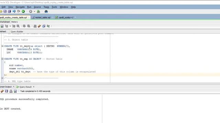
Task: Click the green Back navigation button
Action: coord(23,11)
